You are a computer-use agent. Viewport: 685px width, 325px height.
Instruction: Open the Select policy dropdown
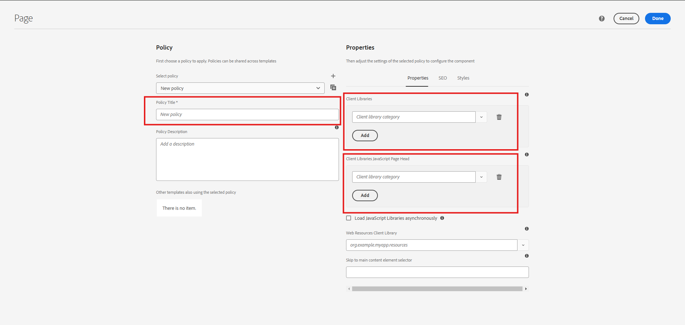pos(240,88)
